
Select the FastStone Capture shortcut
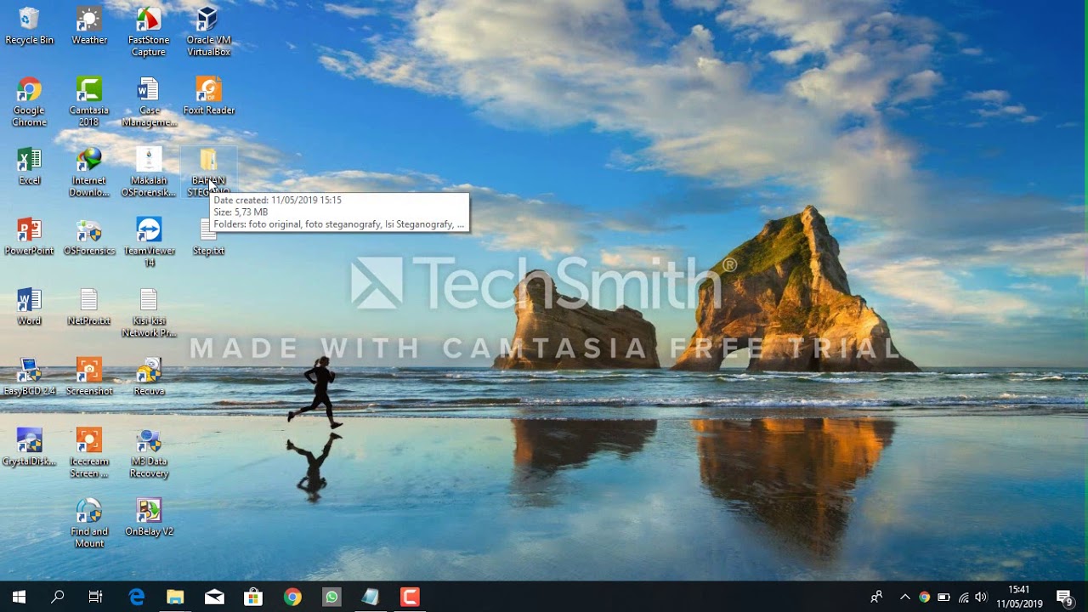[149, 32]
